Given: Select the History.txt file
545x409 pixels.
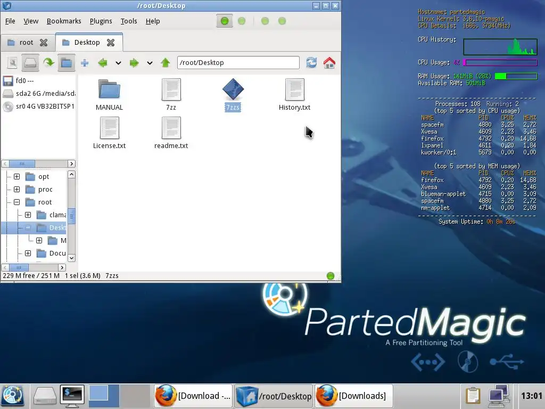Looking at the screenshot, I should (x=294, y=95).
